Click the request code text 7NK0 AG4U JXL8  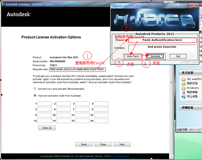coord(59,69)
